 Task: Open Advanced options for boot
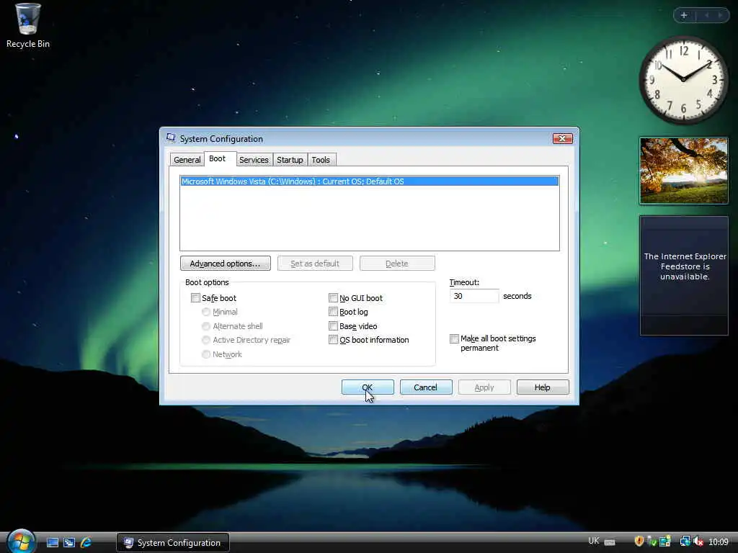[x=226, y=264]
